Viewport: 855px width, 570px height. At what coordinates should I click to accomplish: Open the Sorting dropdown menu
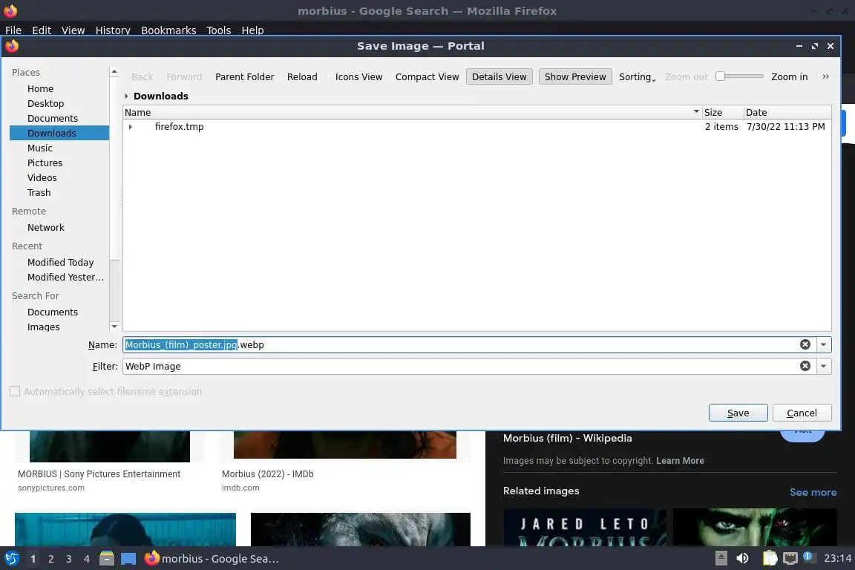coord(637,77)
